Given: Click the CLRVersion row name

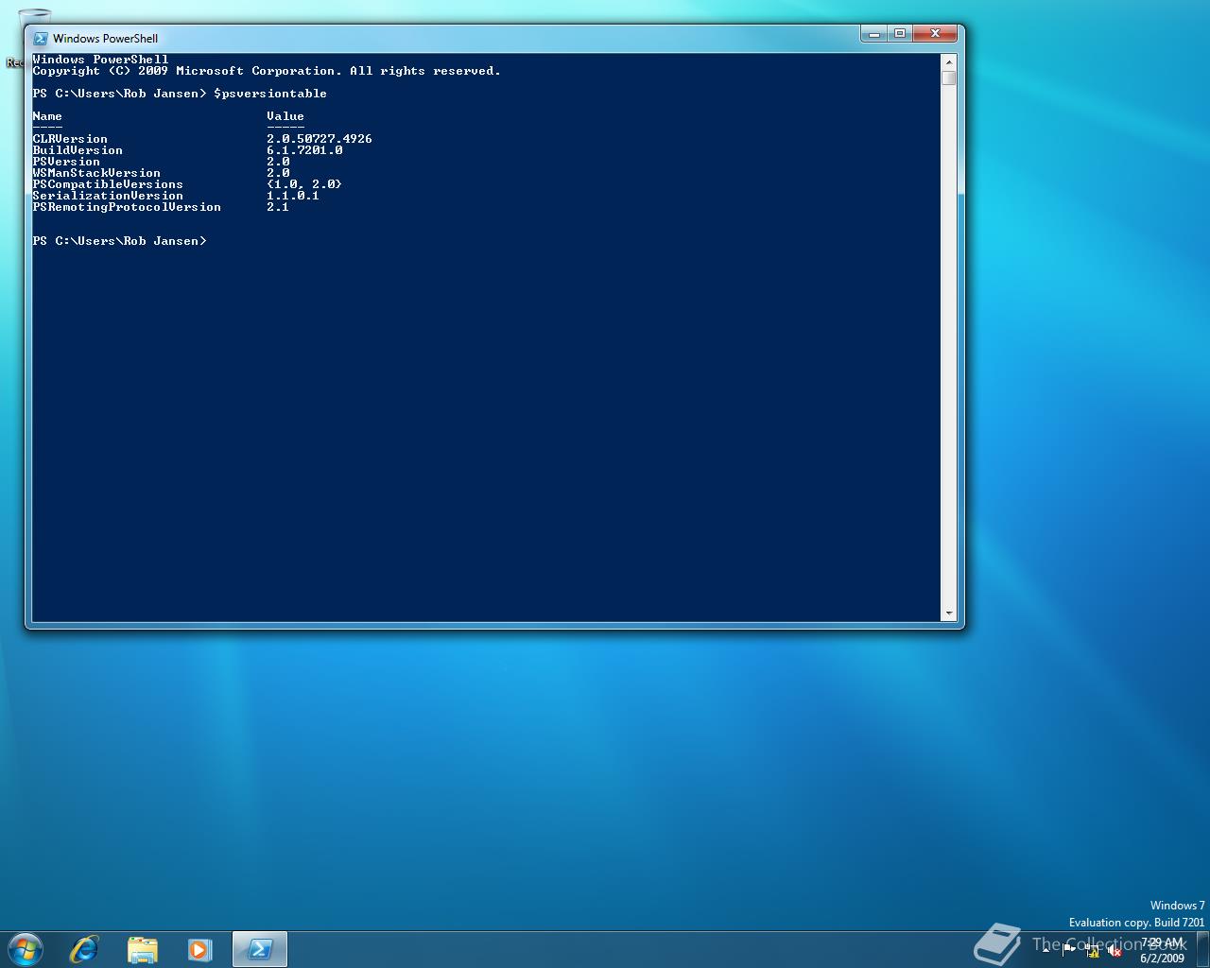Looking at the screenshot, I should [70, 139].
